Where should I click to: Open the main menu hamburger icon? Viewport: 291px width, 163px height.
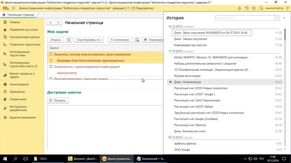click(x=13, y=8)
